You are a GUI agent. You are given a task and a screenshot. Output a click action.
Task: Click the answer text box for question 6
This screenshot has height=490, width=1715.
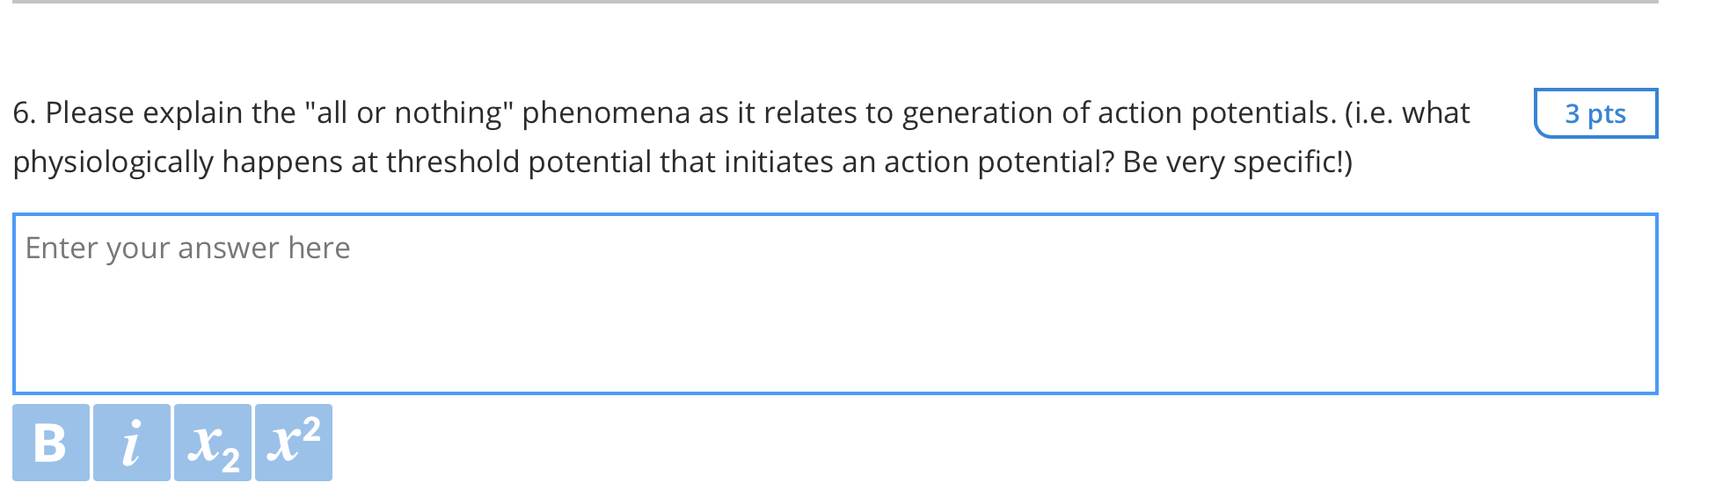[x=834, y=303]
